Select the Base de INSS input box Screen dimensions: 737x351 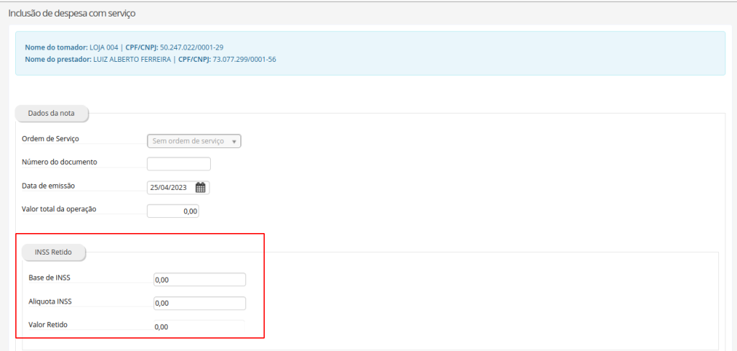tap(199, 280)
